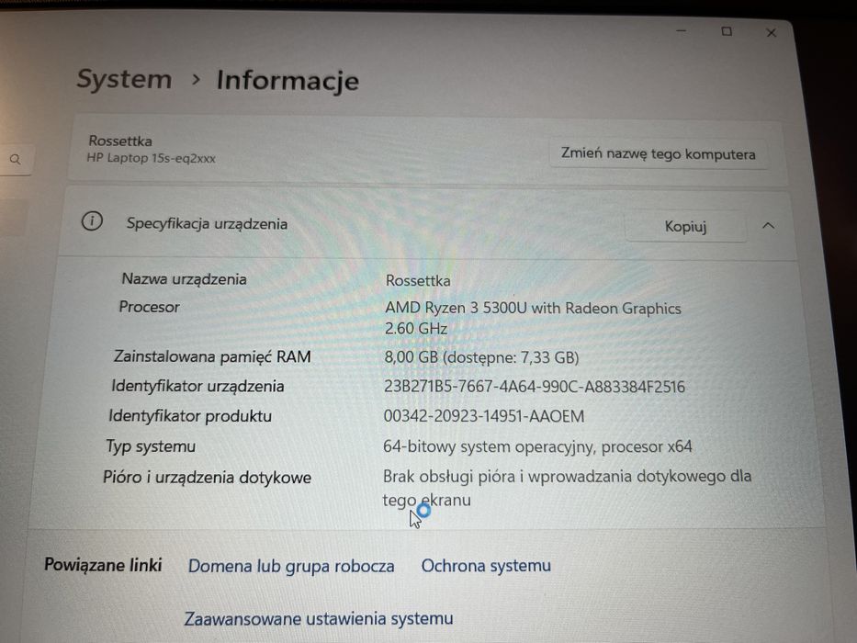Click the Powiązane linki label
This screenshot has width=857, height=643.
pos(103,564)
